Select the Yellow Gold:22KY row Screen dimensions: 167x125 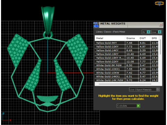127,61
